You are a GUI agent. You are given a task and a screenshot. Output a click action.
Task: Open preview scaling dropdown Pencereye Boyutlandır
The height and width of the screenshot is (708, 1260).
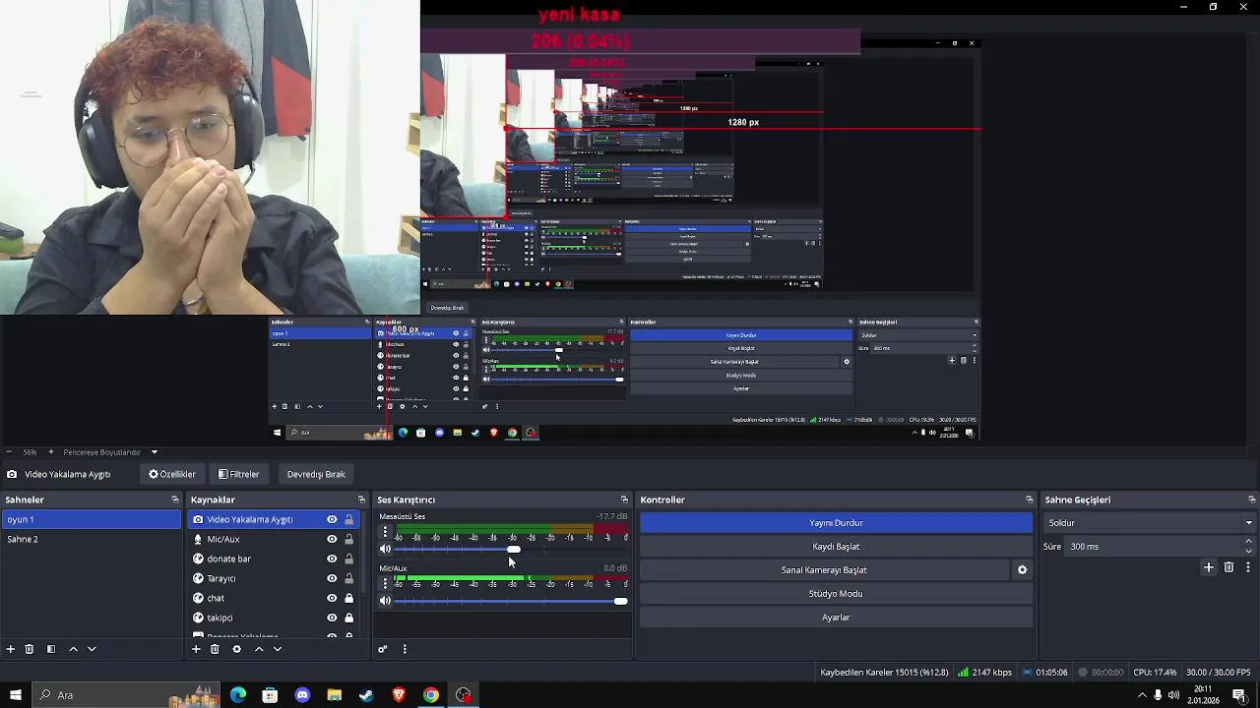coord(110,452)
